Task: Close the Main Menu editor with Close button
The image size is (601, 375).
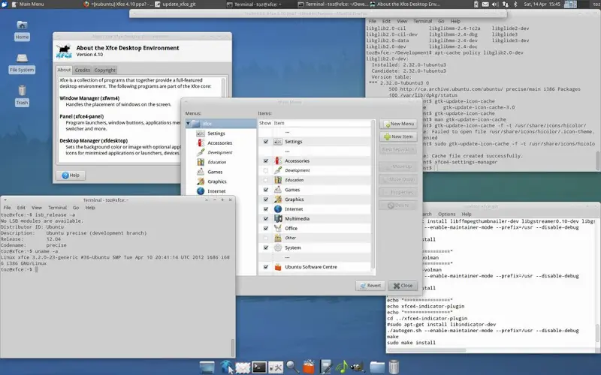Action: tap(403, 286)
